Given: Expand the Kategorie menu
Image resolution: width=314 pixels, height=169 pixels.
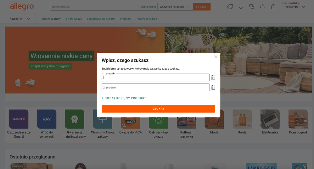Looking at the screenshot, I should [x=20, y=19].
